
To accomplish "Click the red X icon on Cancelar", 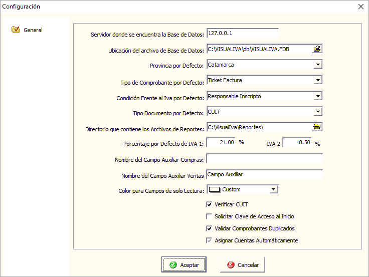I will tap(231, 264).
